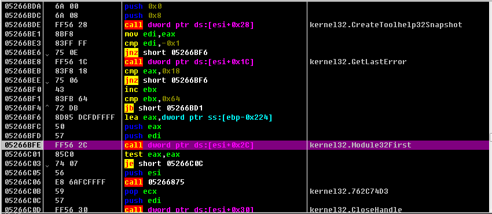The width and height of the screenshot is (492, 214).
Task: Select hex bytes '8BF8'
Action: (x=64, y=34)
